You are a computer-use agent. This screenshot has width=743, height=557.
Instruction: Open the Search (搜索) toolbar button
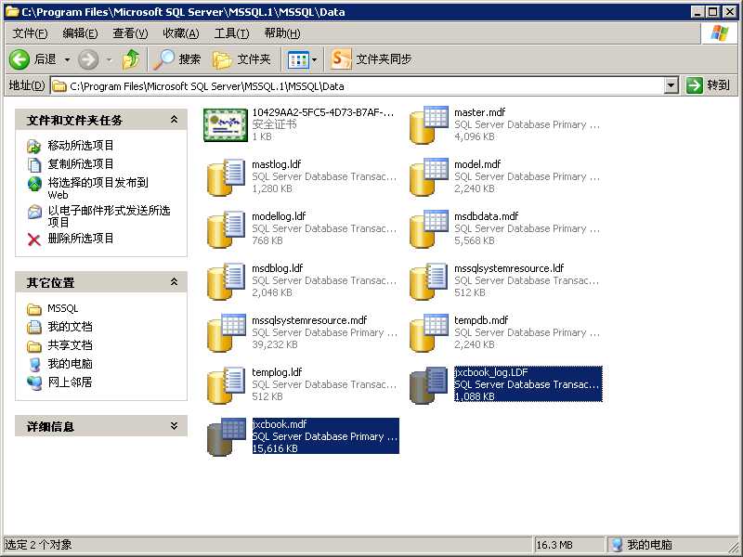click(176, 59)
